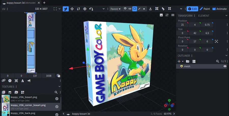Select the mesh item in Outliner
Screen dimensions: 229x116
pyautogui.click(x=202, y=66)
